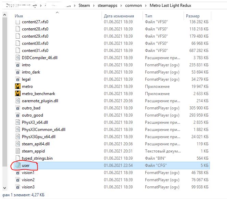Select file name outro_good
227x199 pixels.
tap(32, 115)
